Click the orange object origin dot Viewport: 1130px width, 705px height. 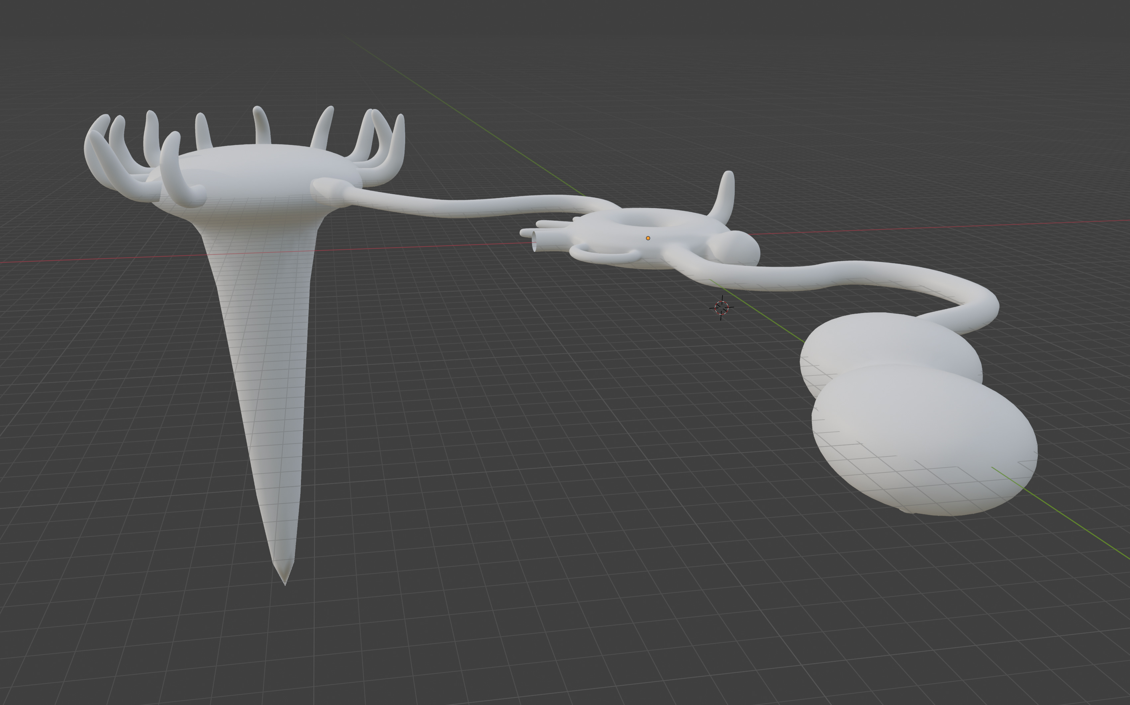pyautogui.click(x=648, y=238)
